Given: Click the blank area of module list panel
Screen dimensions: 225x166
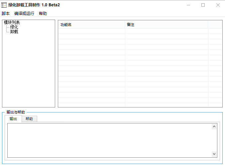Looking at the screenshot, I should (x=29, y=71).
